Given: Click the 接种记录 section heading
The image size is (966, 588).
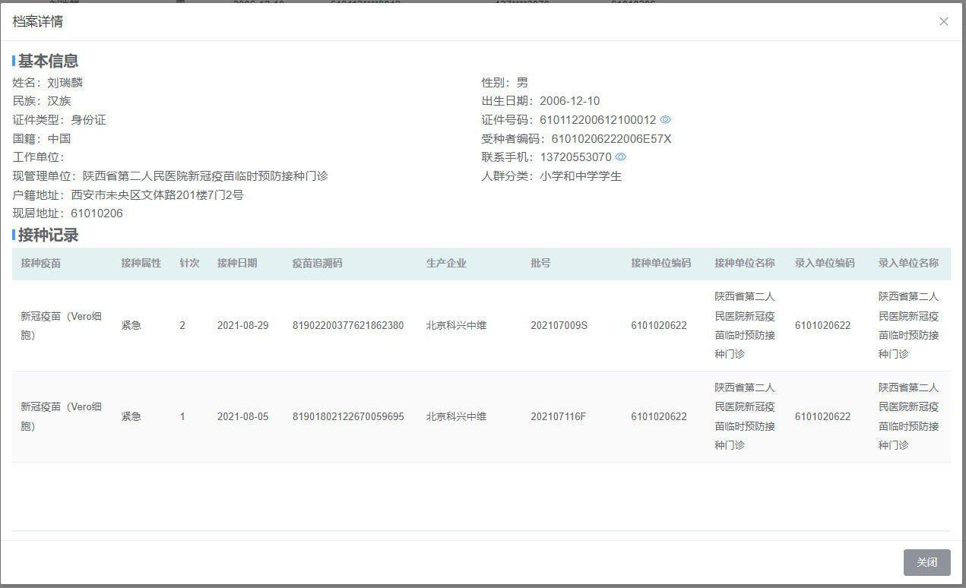Looking at the screenshot, I should pos(48,236).
